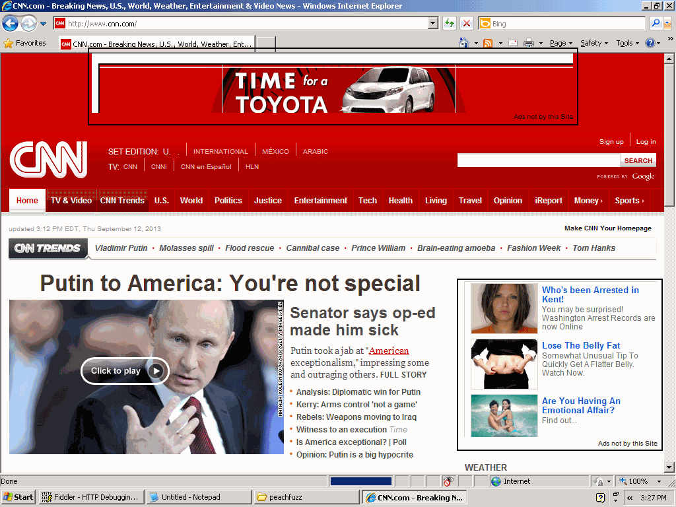Click the red SEARCH button
Image resolution: width=676 pixels, height=507 pixels.
click(x=638, y=160)
